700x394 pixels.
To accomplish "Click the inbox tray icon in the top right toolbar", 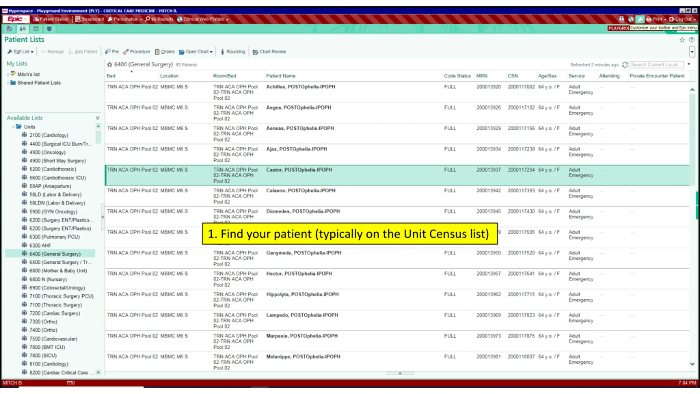I will click(x=621, y=19).
